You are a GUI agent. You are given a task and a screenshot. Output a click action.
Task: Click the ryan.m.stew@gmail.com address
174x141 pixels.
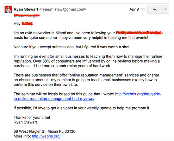[63, 9]
